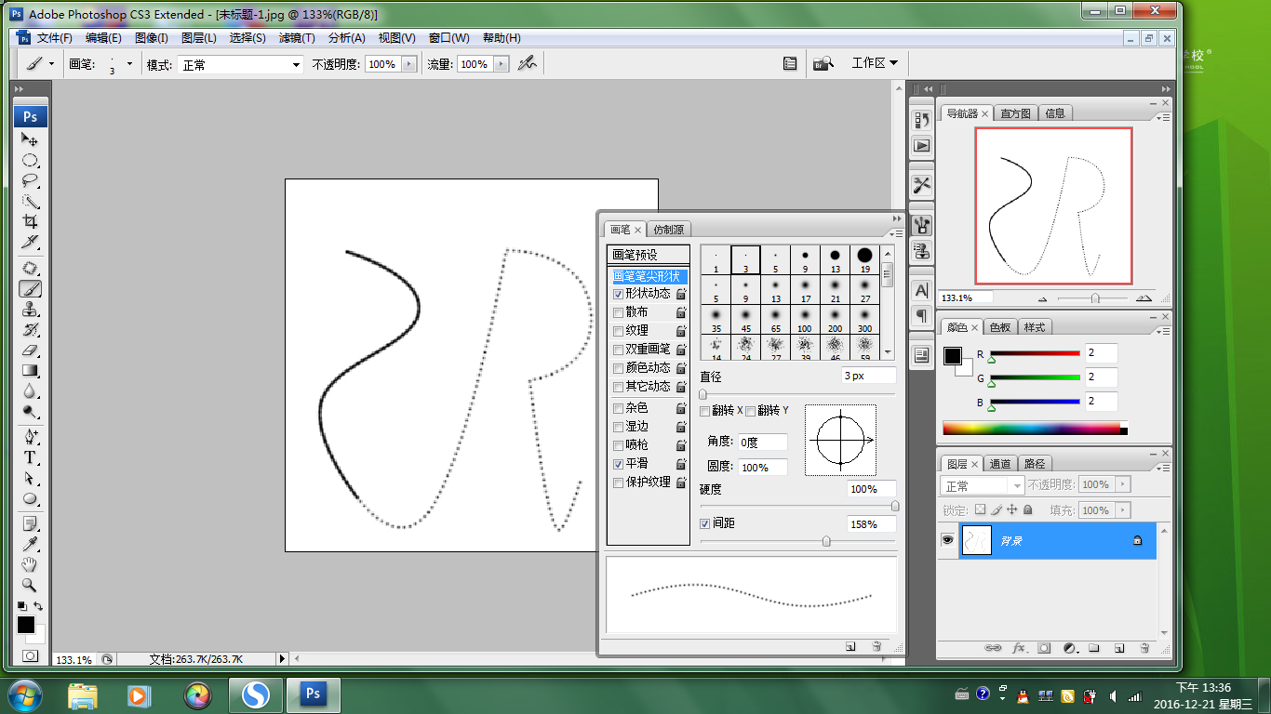The width and height of the screenshot is (1271, 714).
Task: Uncheck the 间距 checkbox
Action: coord(705,523)
